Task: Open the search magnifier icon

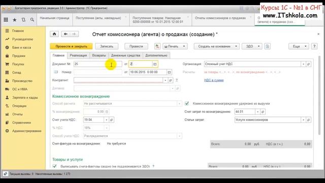Action: (x=32, y=19)
